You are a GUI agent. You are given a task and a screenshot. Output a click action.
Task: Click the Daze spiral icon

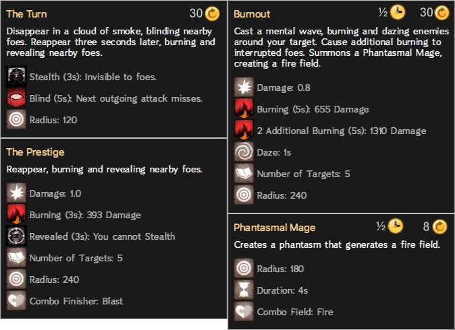(x=244, y=152)
